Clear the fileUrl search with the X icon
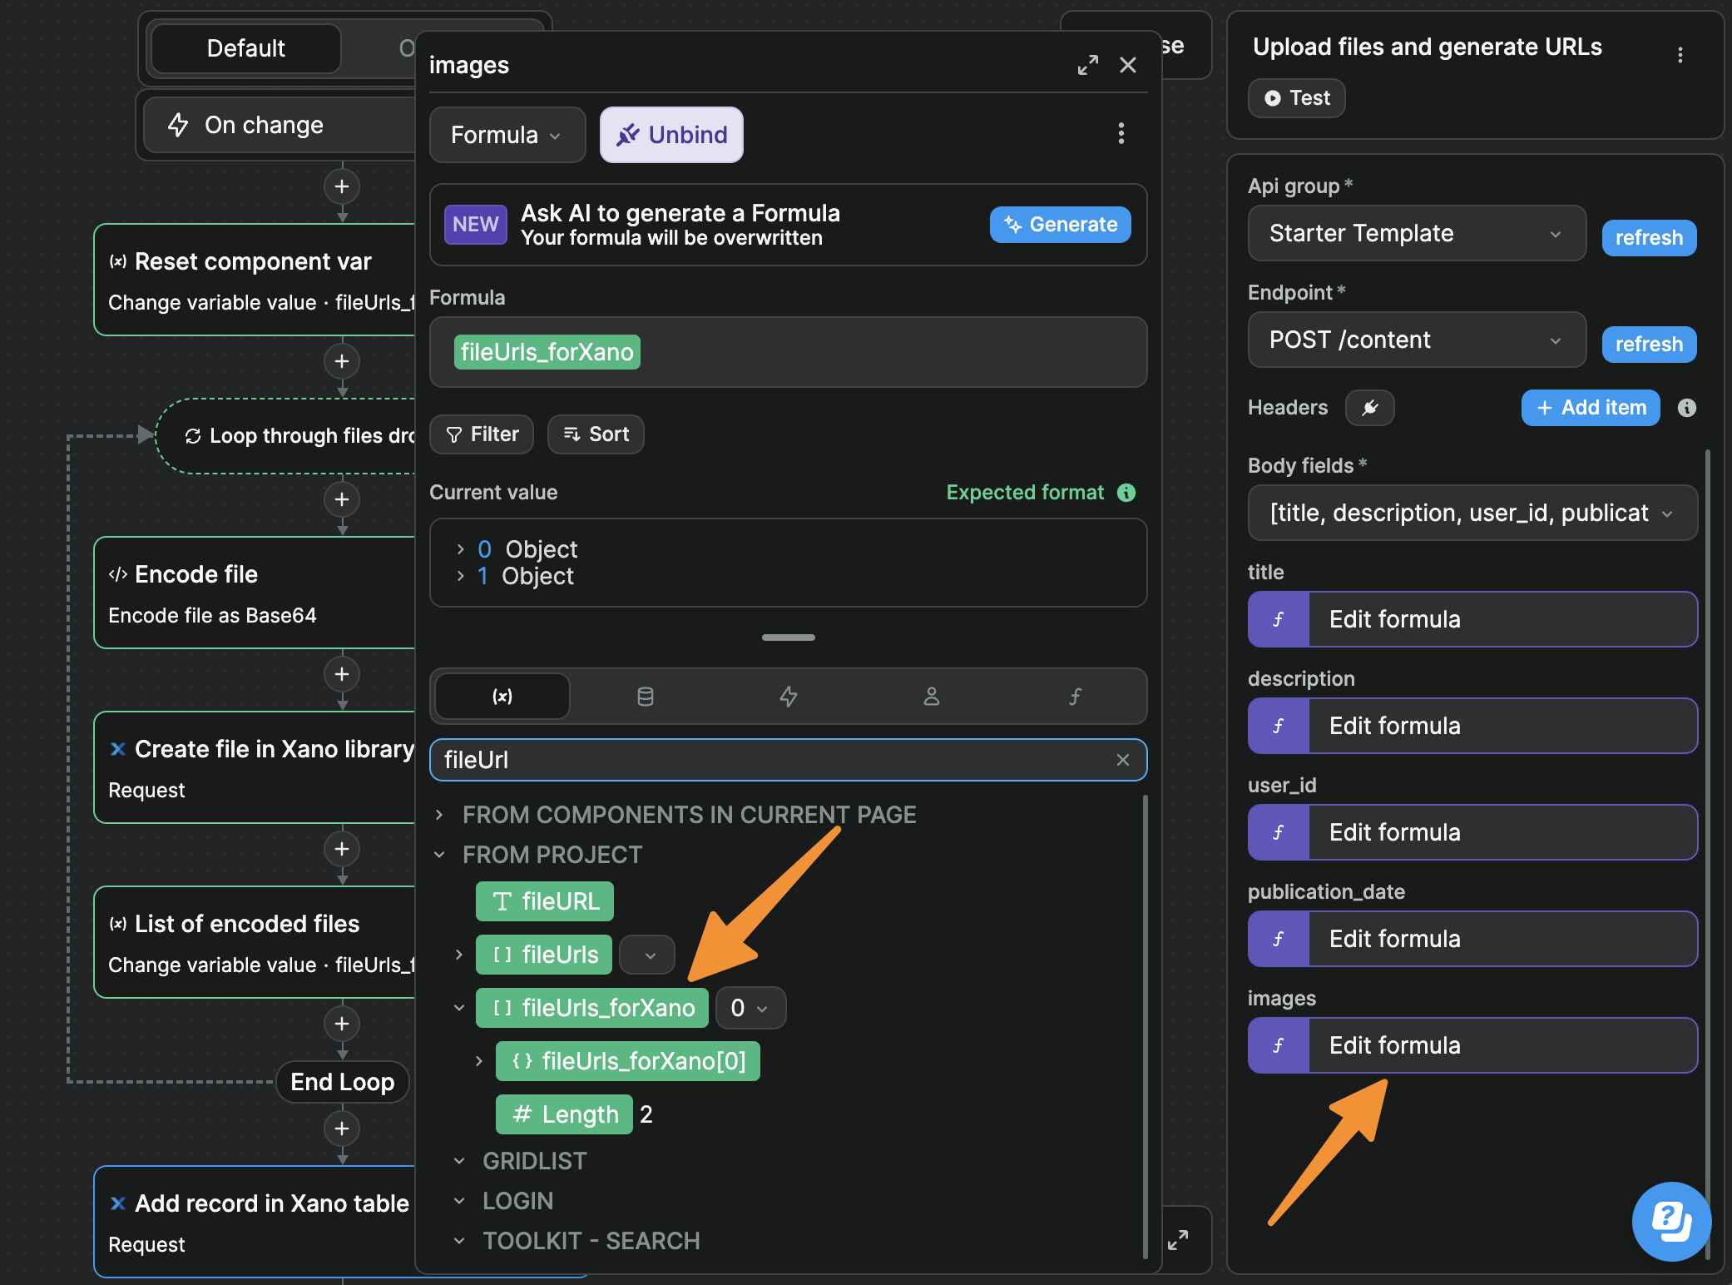 pyautogui.click(x=1122, y=760)
